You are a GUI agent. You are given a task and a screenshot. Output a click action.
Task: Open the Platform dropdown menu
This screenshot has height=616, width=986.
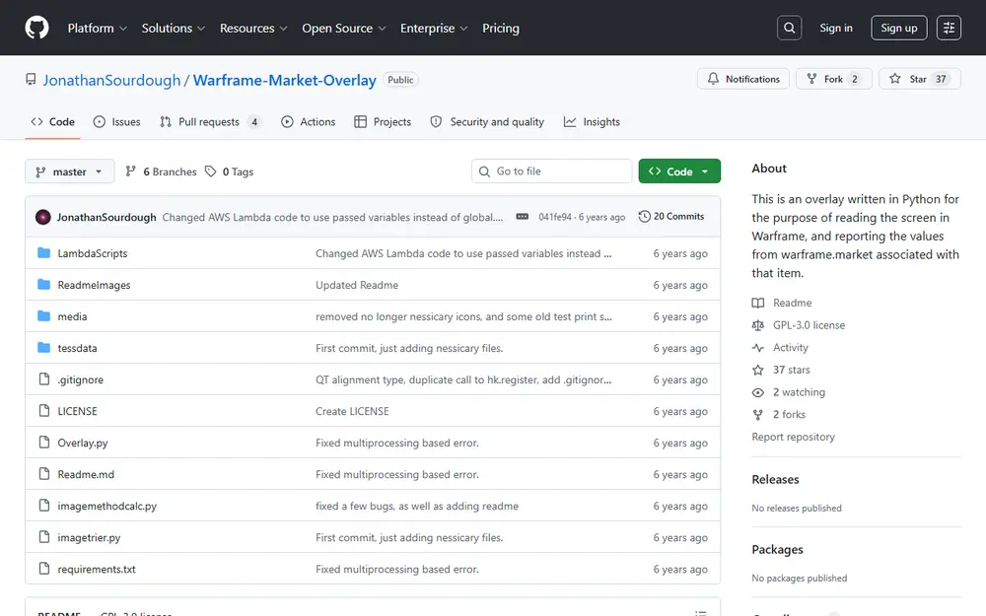click(97, 29)
